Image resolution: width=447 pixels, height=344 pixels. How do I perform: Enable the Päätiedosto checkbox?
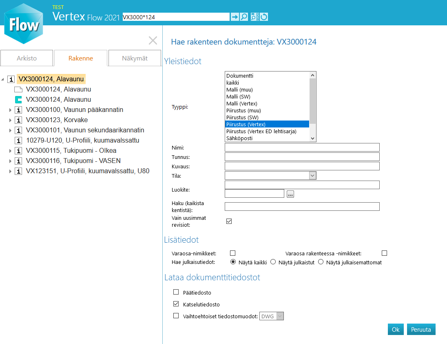pos(176,292)
